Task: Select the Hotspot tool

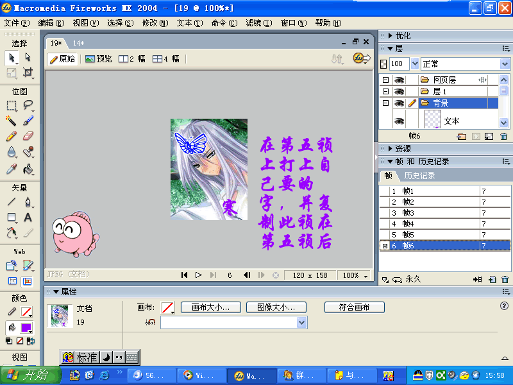Action: (x=12, y=265)
